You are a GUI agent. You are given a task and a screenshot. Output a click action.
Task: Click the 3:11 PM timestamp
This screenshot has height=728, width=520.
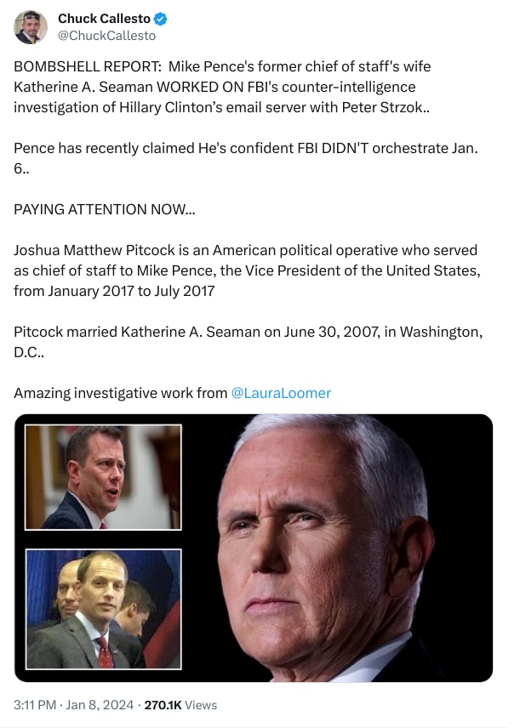[37, 705]
